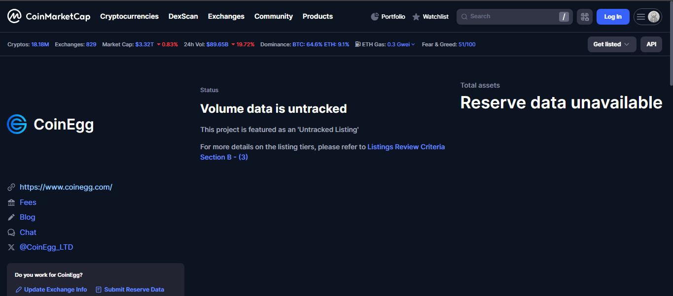Click the ETH Gas pump icon
673x296 pixels.
(x=357, y=44)
